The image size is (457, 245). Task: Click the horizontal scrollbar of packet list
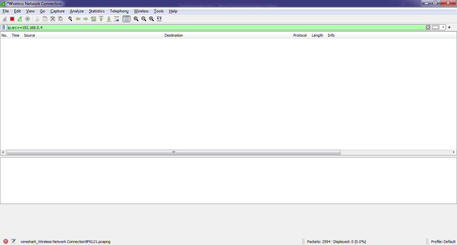click(x=173, y=152)
